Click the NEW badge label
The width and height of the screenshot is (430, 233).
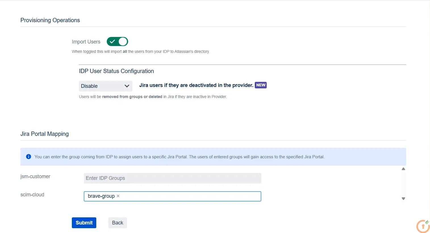(x=261, y=85)
